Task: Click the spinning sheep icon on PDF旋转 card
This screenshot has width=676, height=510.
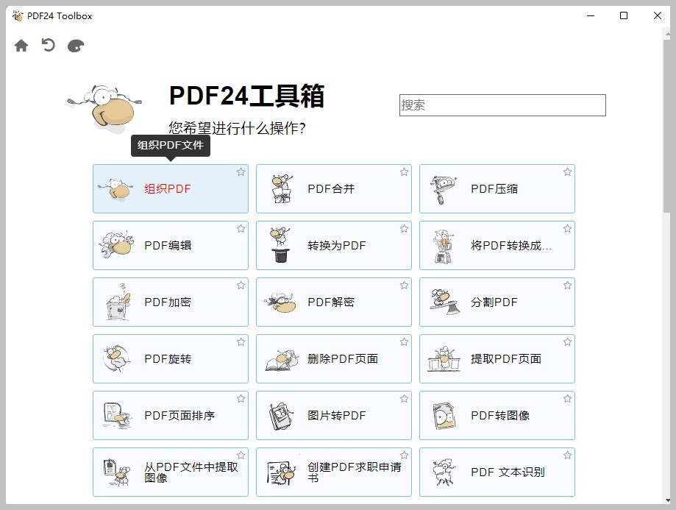Action: 116,358
